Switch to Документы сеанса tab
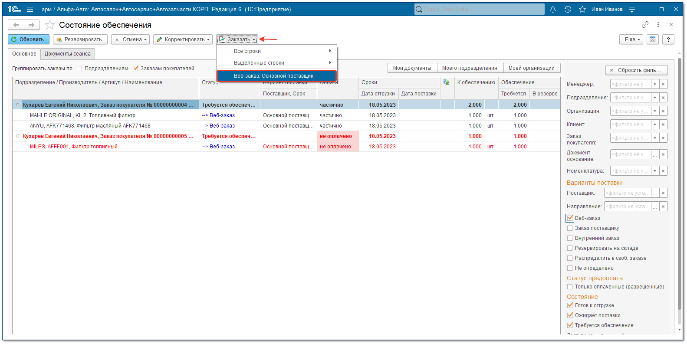The image size is (687, 344). point(68,54)
